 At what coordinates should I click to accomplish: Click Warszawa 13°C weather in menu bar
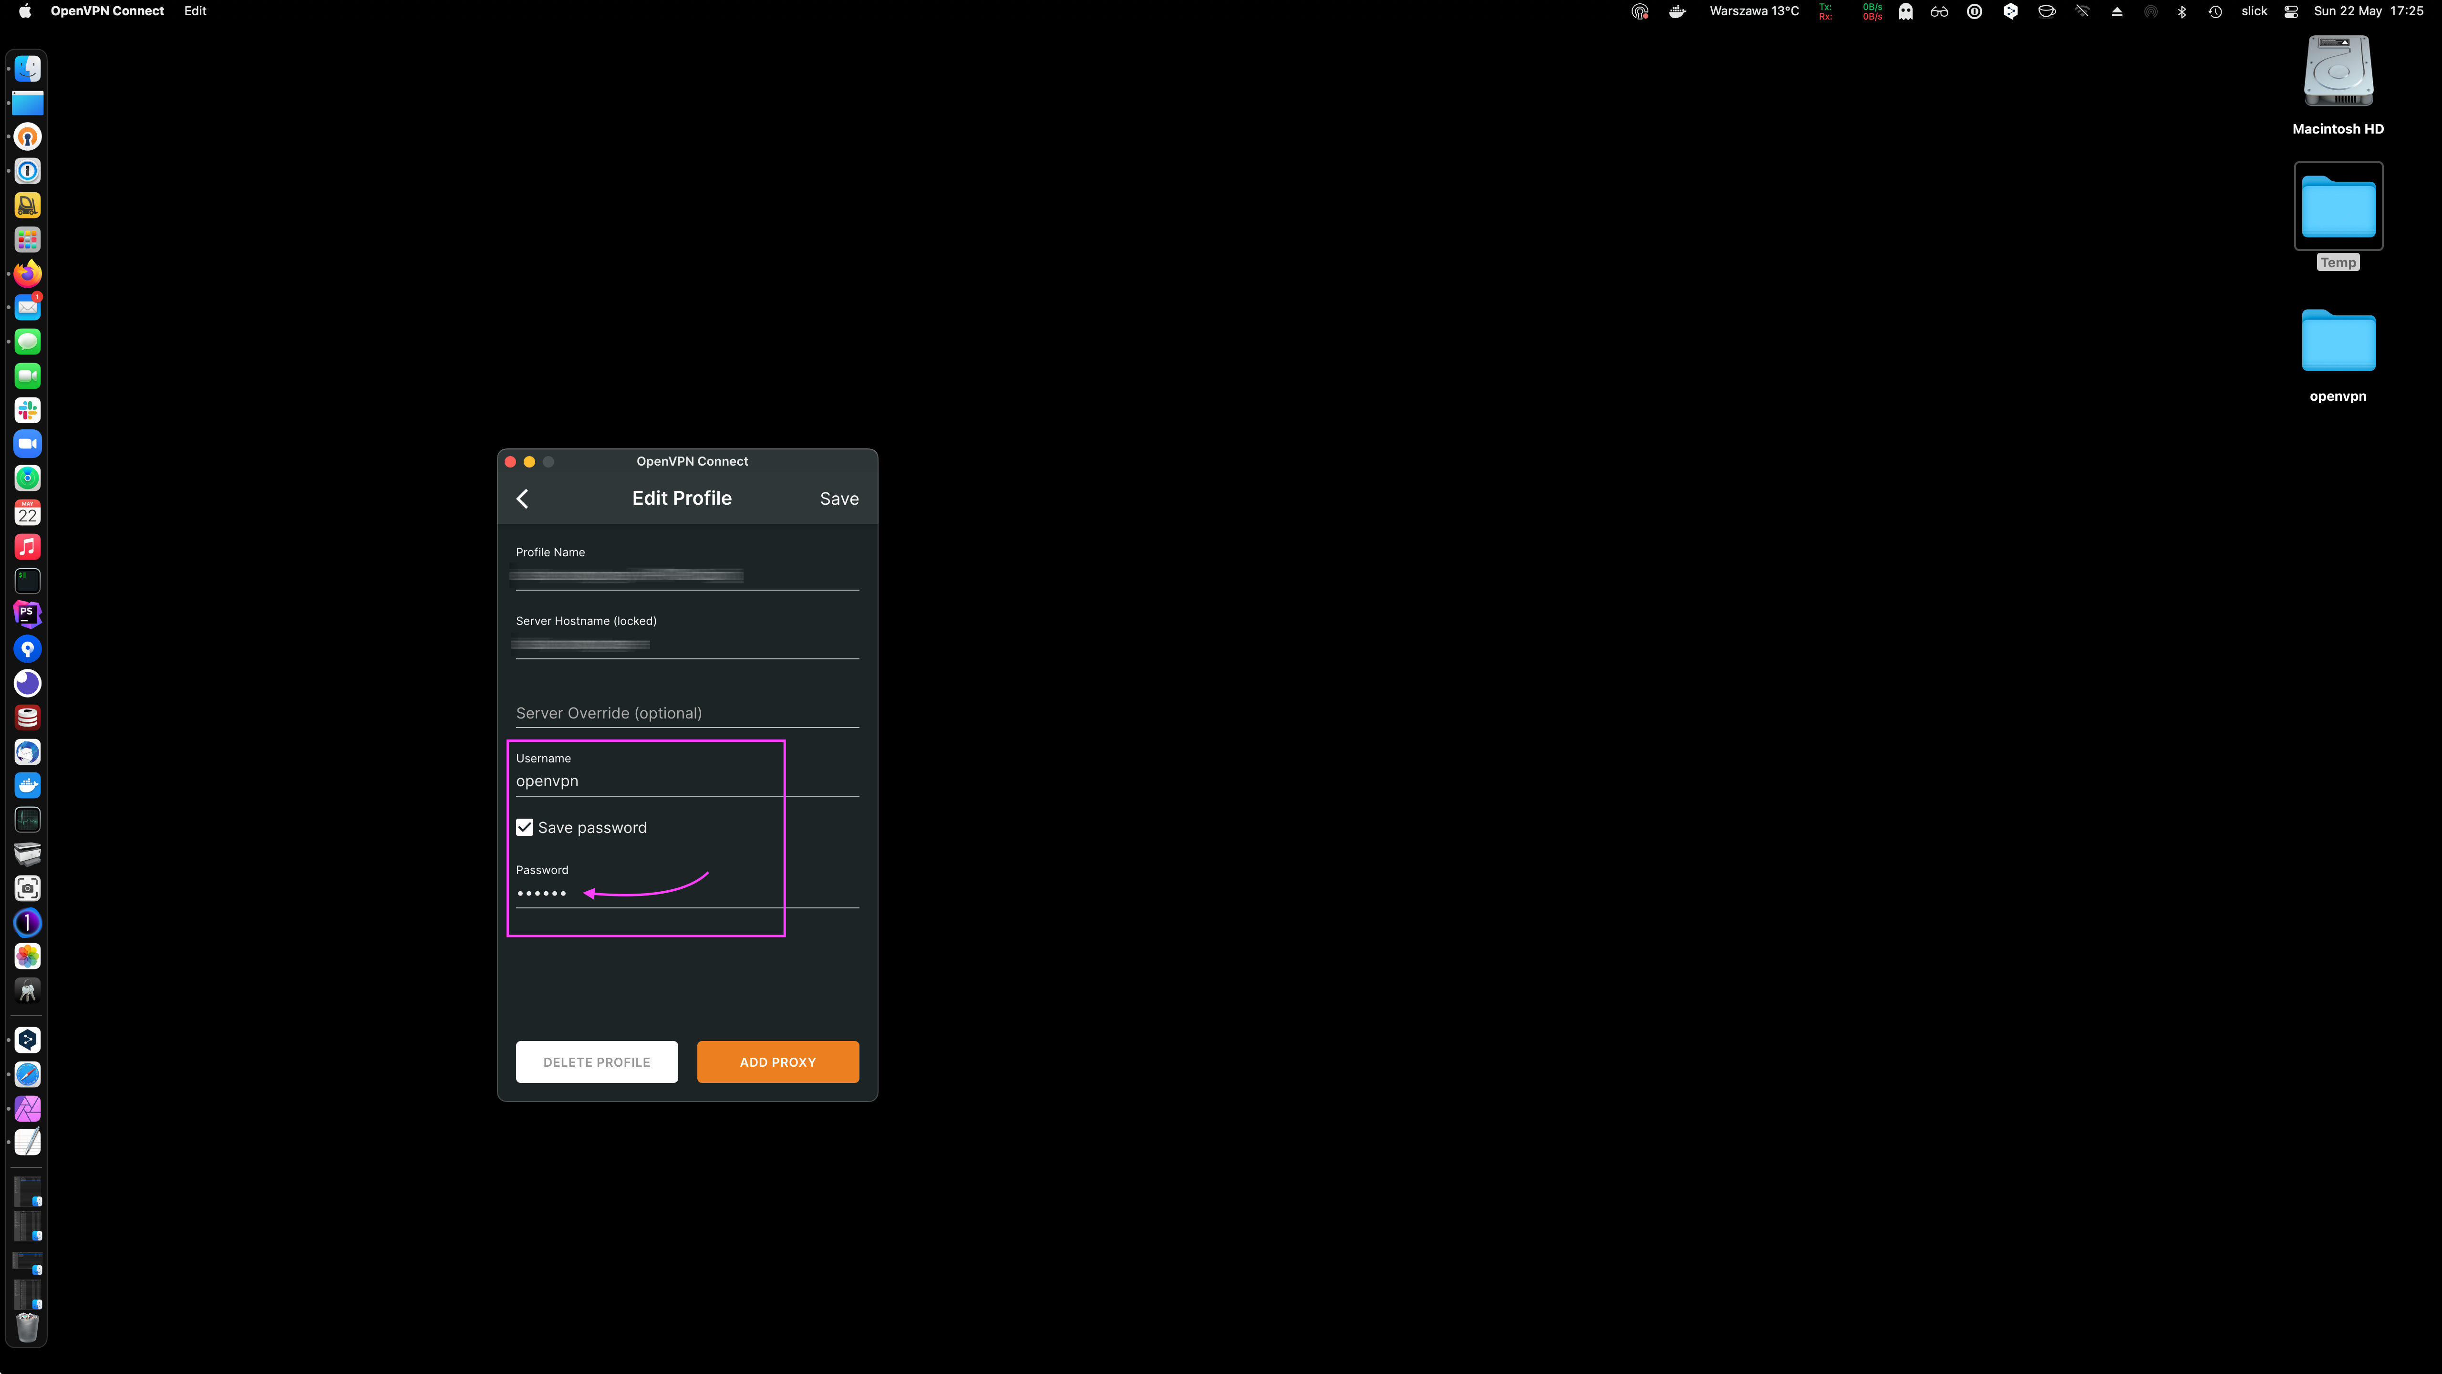coord(1754,11)
